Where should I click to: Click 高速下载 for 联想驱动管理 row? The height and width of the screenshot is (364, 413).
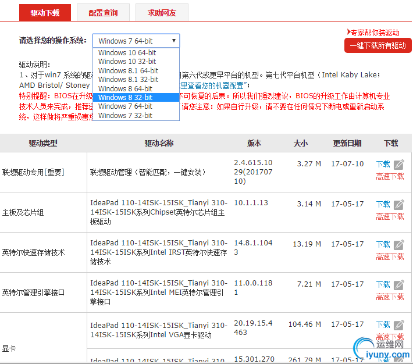click(x=390, y=176)
